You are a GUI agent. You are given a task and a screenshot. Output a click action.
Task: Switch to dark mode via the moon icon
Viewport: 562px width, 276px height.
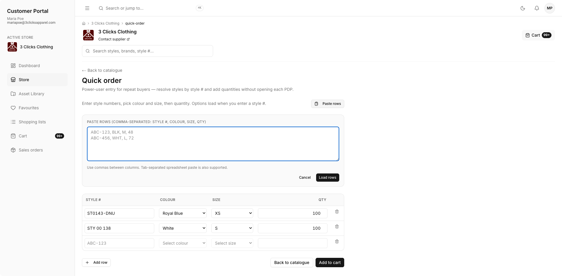click(x=523, y=8)
